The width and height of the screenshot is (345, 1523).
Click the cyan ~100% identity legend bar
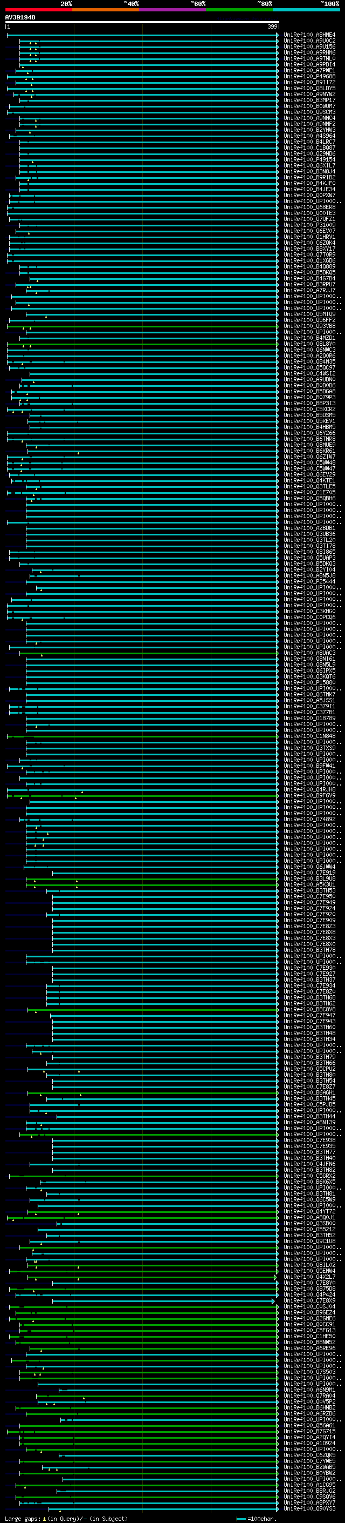coord(307,10)
